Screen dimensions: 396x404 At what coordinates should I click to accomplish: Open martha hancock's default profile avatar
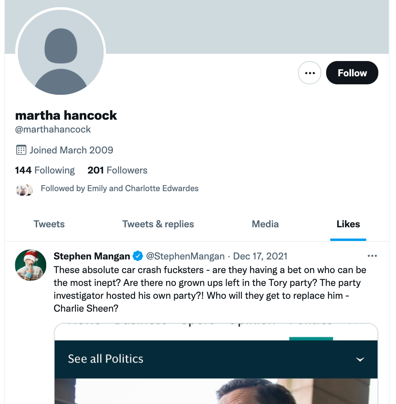pos(61,53)
